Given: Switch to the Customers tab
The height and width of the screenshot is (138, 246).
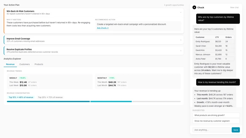Looking at the screenshot, I should click(25, 64).
